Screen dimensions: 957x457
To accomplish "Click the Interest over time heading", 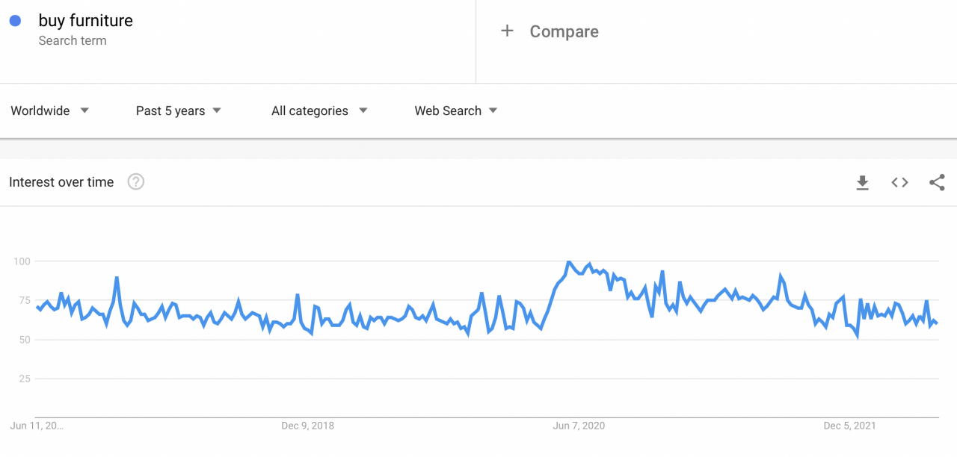I will (x=61, y=182).
